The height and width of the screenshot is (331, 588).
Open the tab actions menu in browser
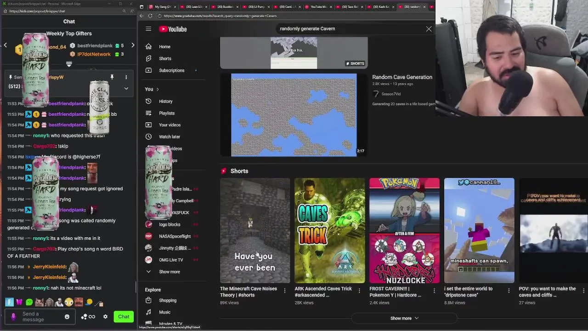pos(141,7)
